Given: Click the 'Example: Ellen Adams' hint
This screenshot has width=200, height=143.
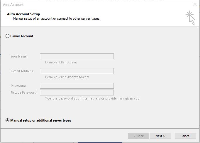Looking at the screenshot, I should click(x=61, y=62).
